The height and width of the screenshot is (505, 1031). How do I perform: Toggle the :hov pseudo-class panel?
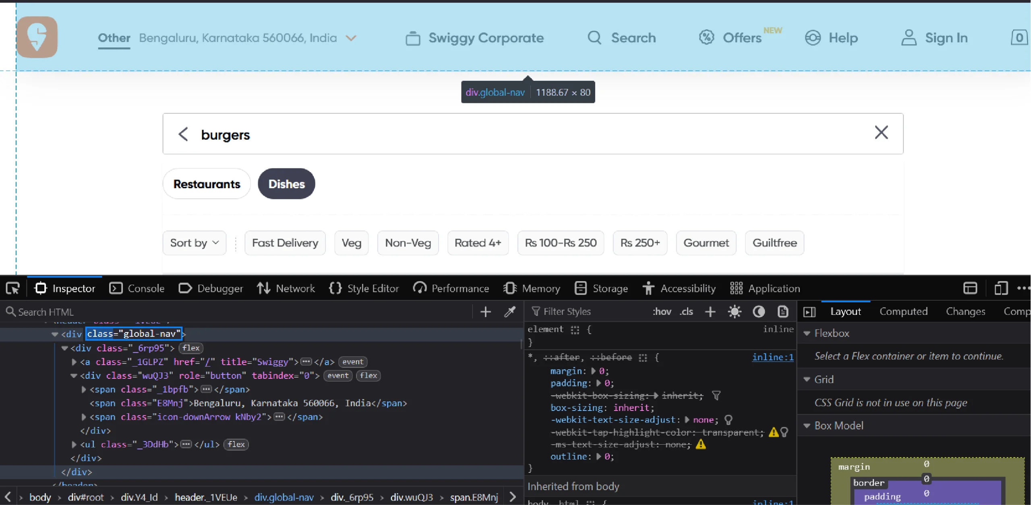[662, 312]
